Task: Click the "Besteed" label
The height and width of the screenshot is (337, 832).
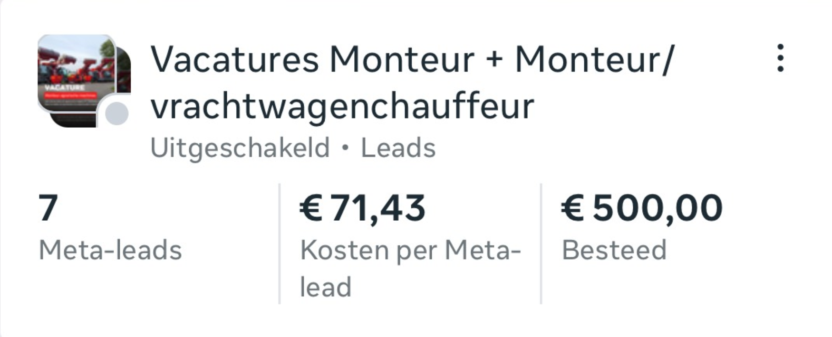Action: [614, 250]
